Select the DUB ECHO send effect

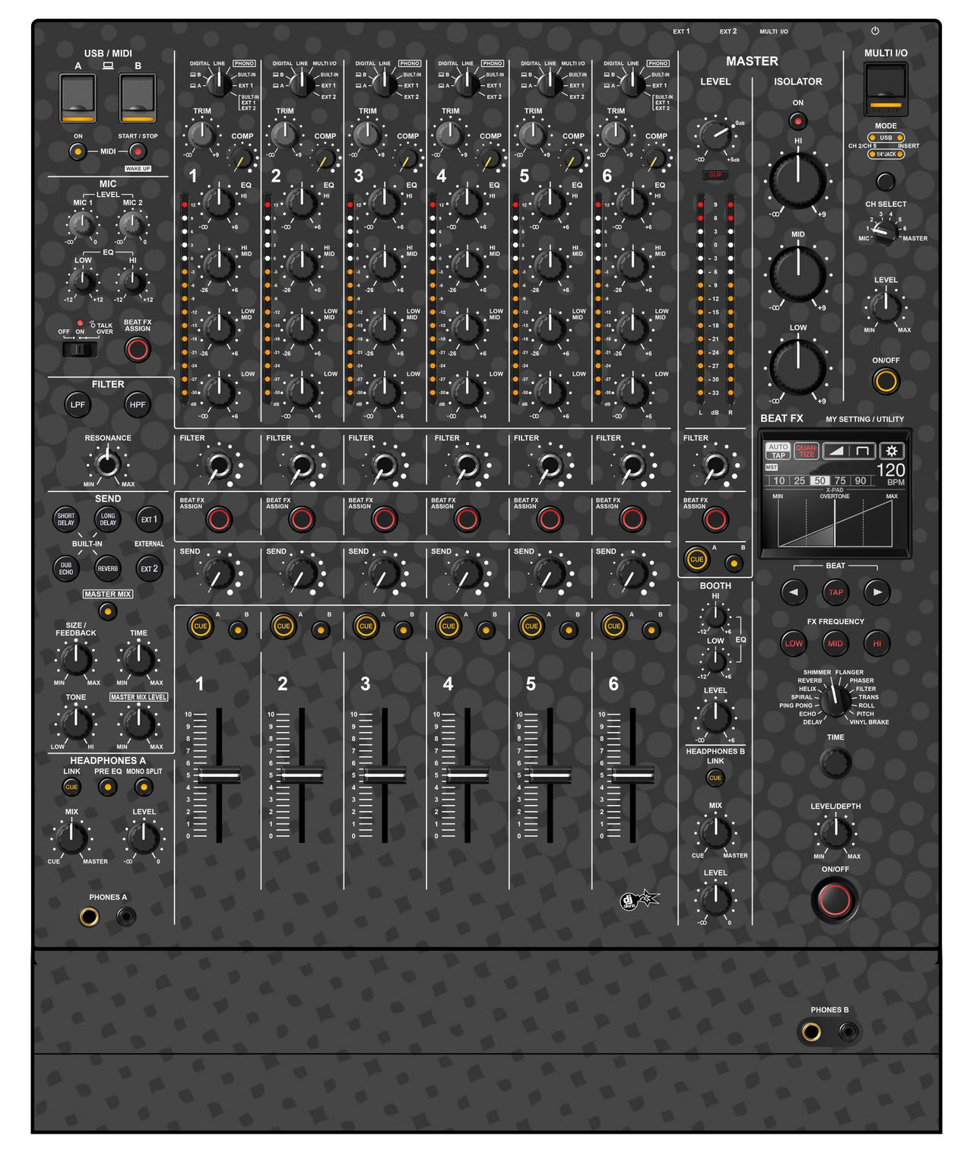click(66, 569)
